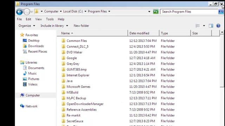Select the MSBuild folder icon
Viewport: 225px width, 126px height.
[63, 92]
